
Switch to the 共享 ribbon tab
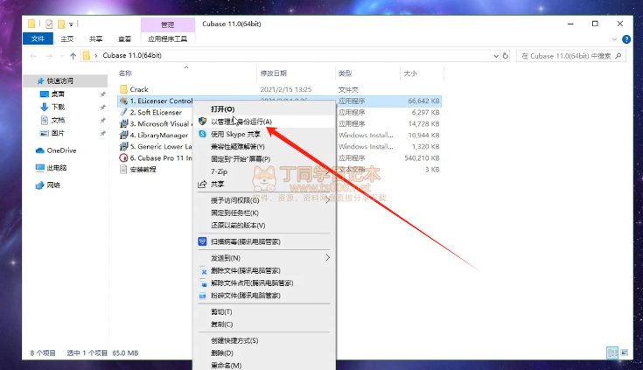click(95, 38)
